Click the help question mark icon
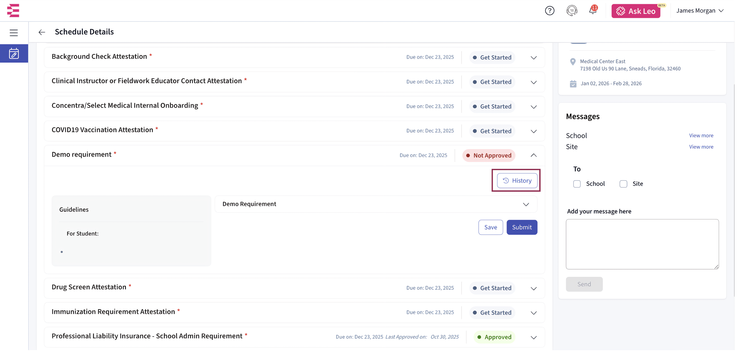The height and width of the screenshot is (352, 739). (x=549, y=11)
